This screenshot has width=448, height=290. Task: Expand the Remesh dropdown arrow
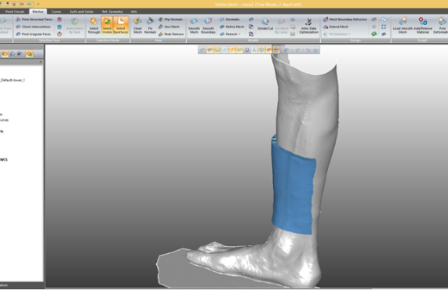click(239, 34)
